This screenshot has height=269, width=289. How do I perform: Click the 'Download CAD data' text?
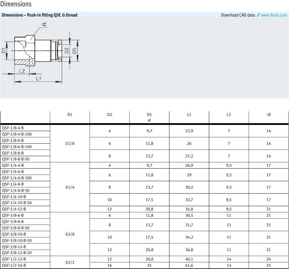coord(238,15)
